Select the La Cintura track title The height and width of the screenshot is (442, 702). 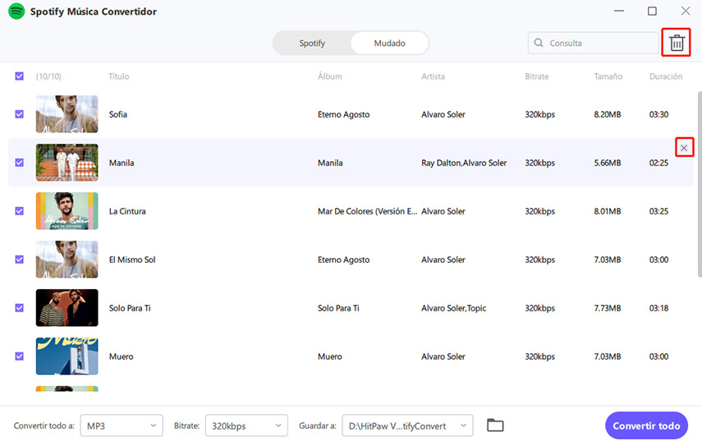click(127, 211)
